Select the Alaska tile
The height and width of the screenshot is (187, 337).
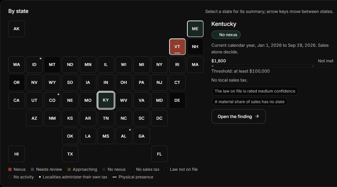(17, 29)
